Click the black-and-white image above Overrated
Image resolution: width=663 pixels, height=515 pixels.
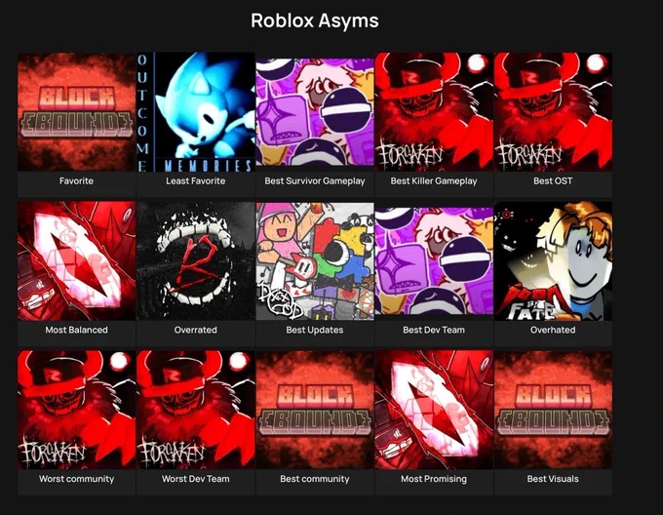click(196, 260)
